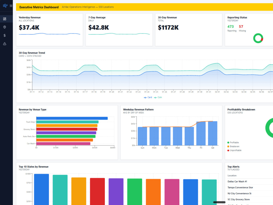Click the Location column header in Top Alerts
Image resolution: width=273 pixels, height=205 pixels.
point(232,175)
